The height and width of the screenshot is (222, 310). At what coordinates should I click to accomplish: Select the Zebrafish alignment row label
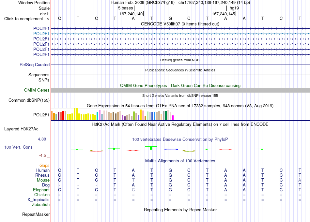pyautogui.click(x=41, y=205)
